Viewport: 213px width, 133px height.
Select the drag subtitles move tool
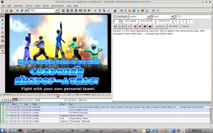click(2, 20)
